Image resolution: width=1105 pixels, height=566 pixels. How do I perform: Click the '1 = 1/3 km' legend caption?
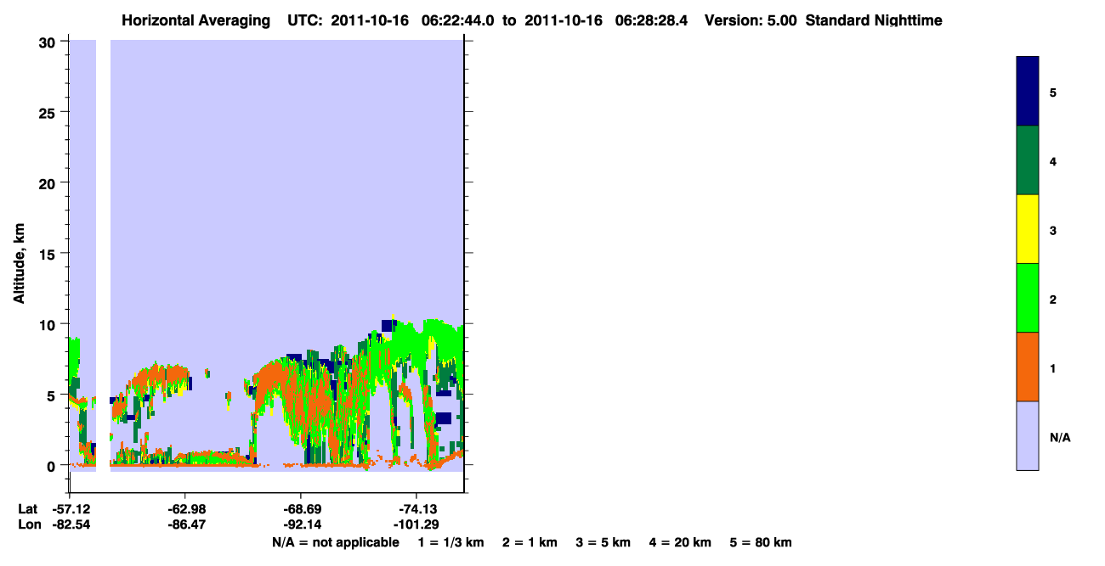(x=451, y=542)
